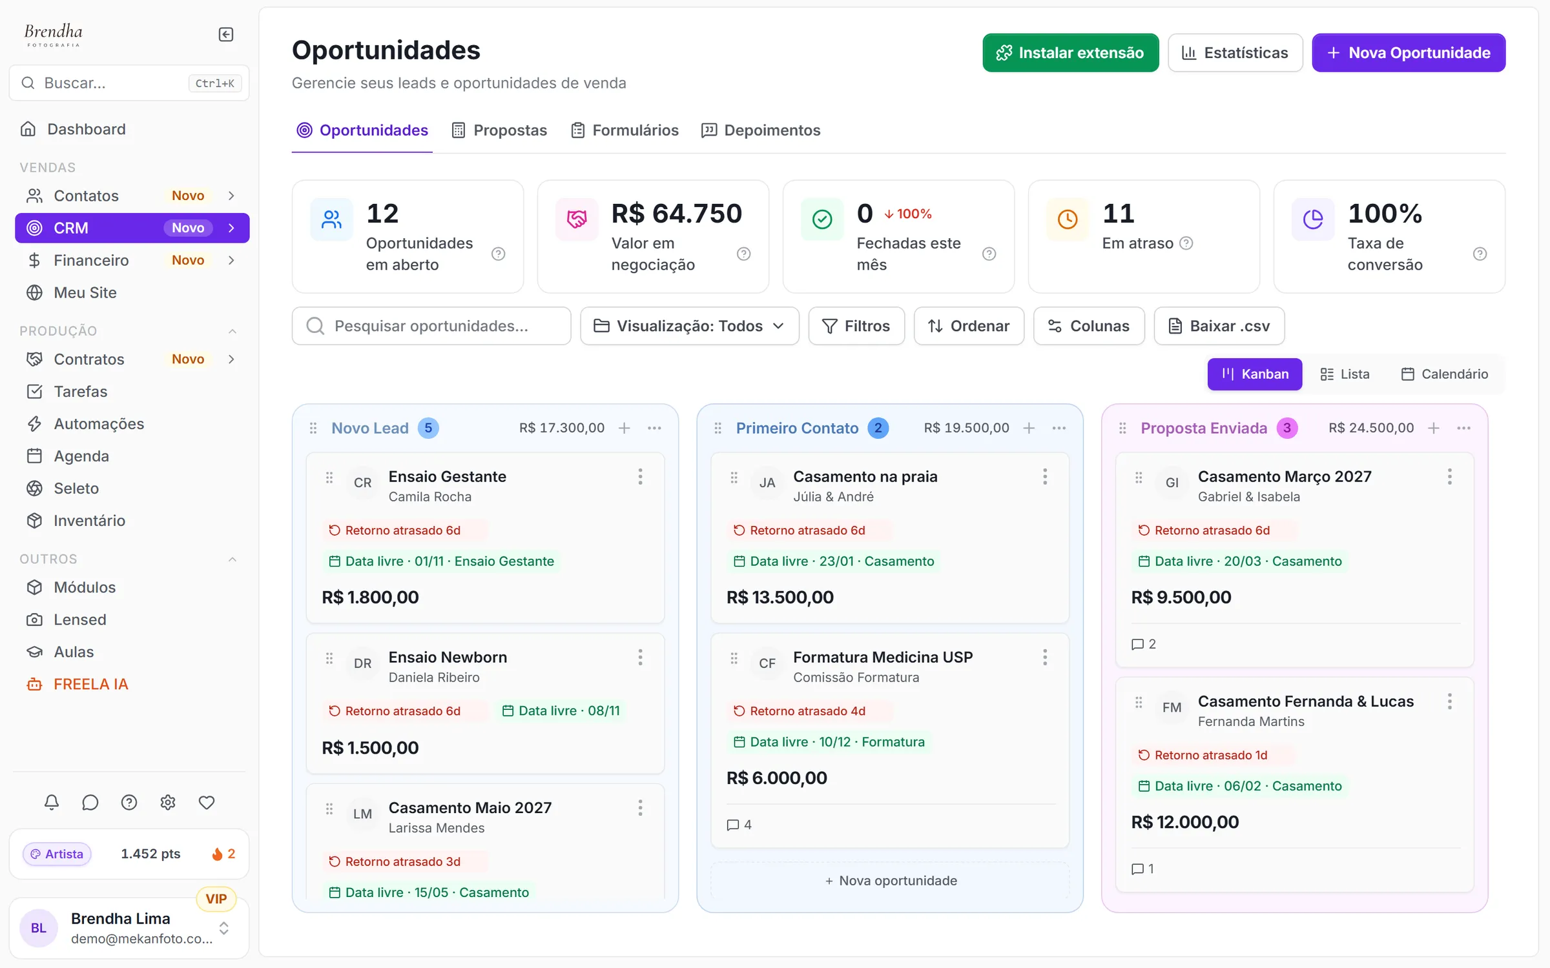This screenshot has height=968, width=1550.
Task: Open the Formulários tab
Action: (625, 130)
